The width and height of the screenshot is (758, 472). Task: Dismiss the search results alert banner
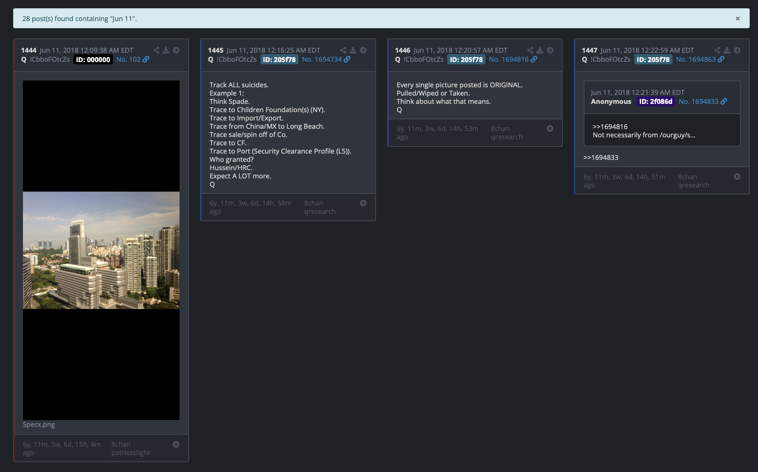point(738,18)
